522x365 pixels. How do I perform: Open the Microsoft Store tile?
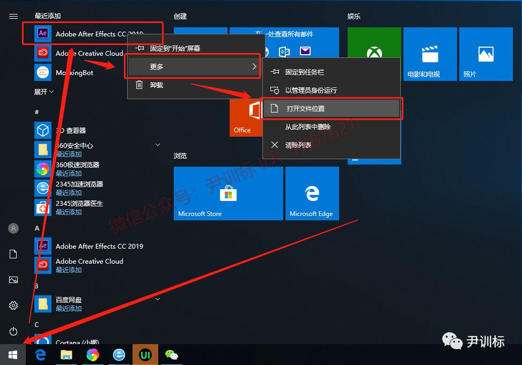[x=229, y=193]
